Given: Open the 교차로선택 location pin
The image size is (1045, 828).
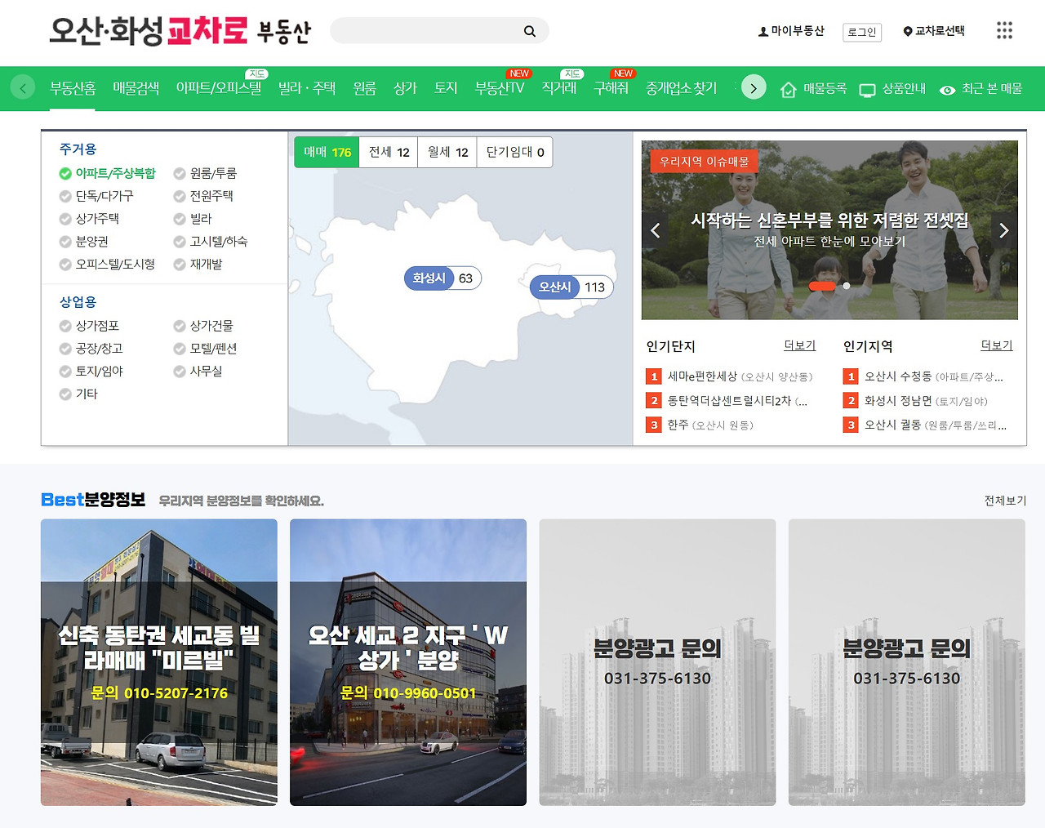Looking at the screenshot, I should point(934,31).
